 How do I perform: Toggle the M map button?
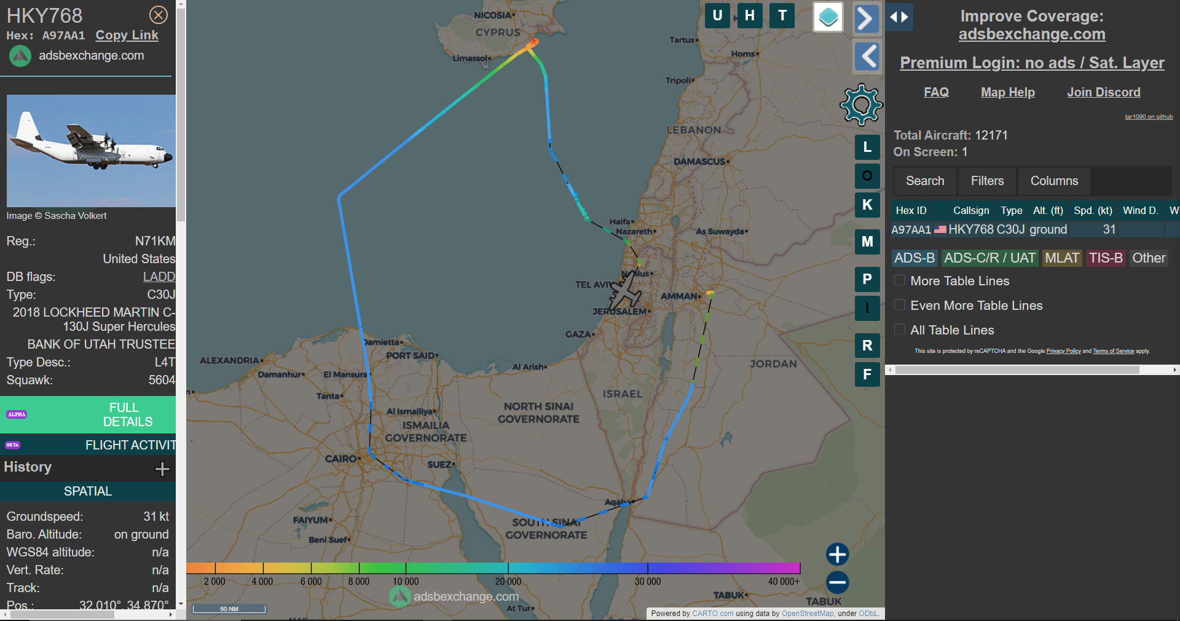pos(867,242)
